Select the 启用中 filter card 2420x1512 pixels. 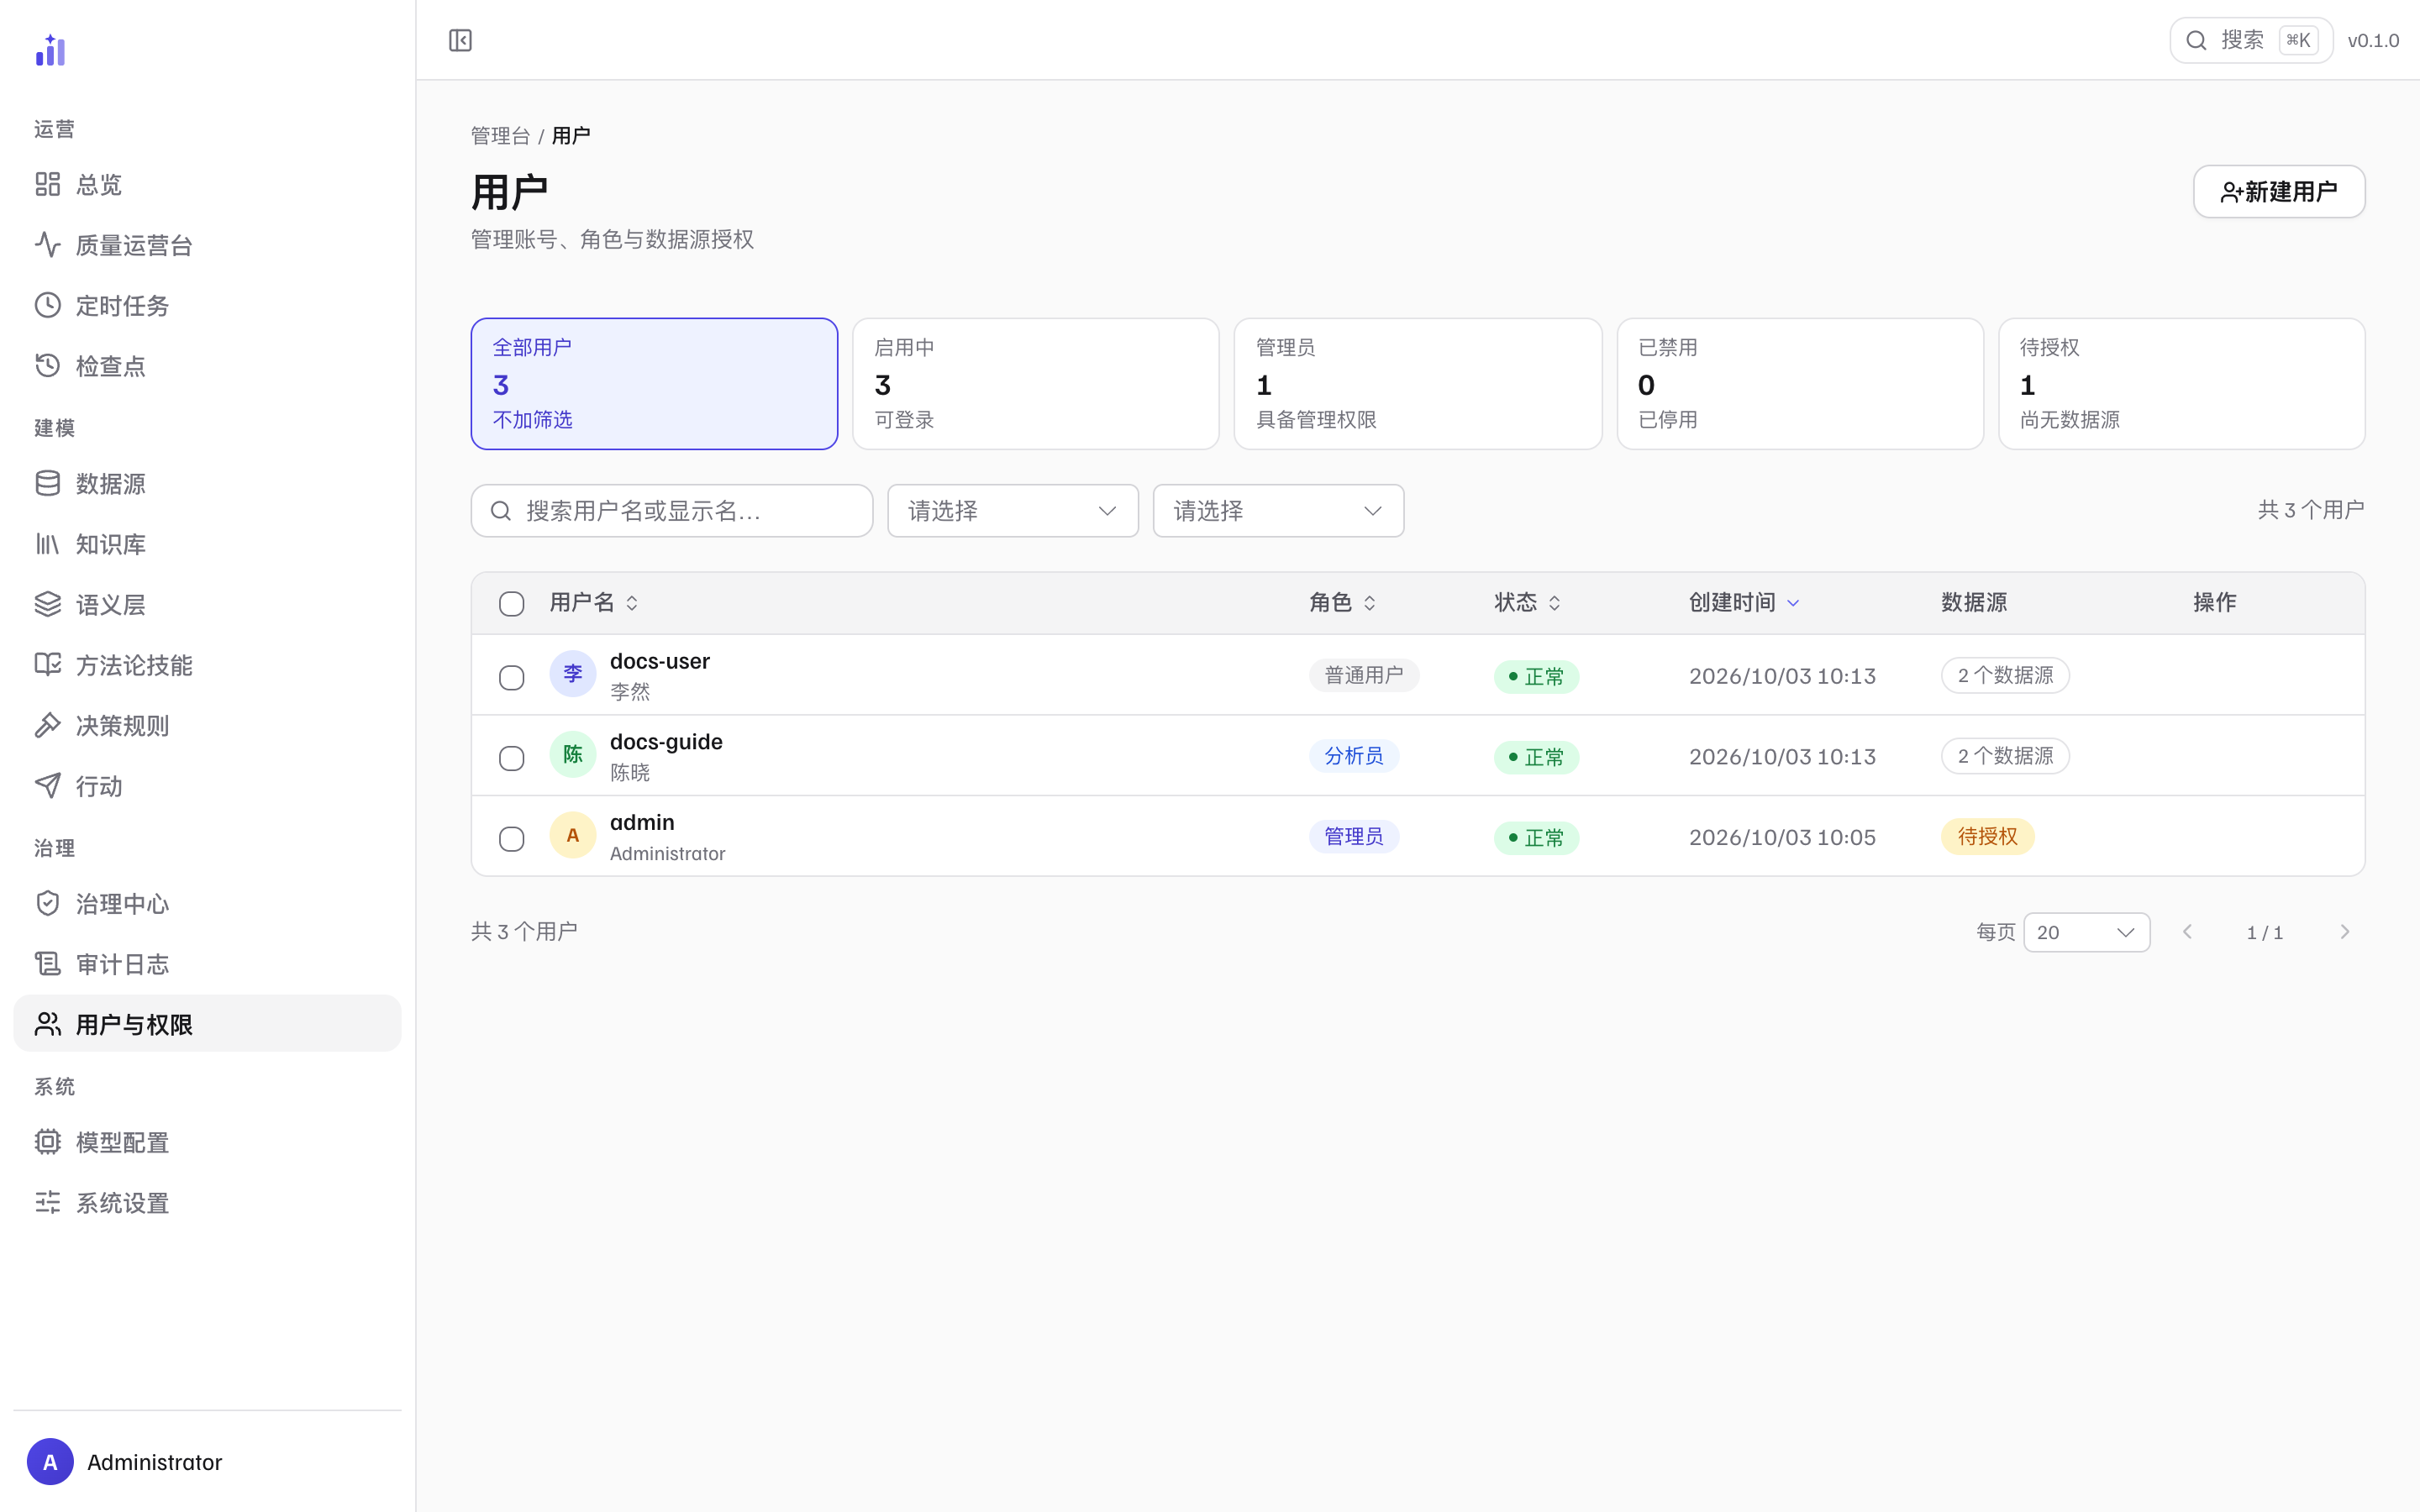[1035, 384]
